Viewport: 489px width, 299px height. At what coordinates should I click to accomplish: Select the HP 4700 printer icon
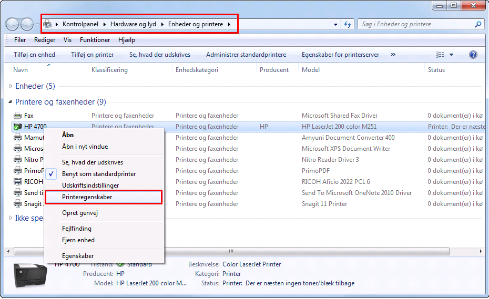coord(18,127)
